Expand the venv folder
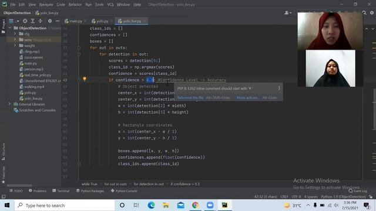Viewport: 376px width, 211px height. (15, 39)
